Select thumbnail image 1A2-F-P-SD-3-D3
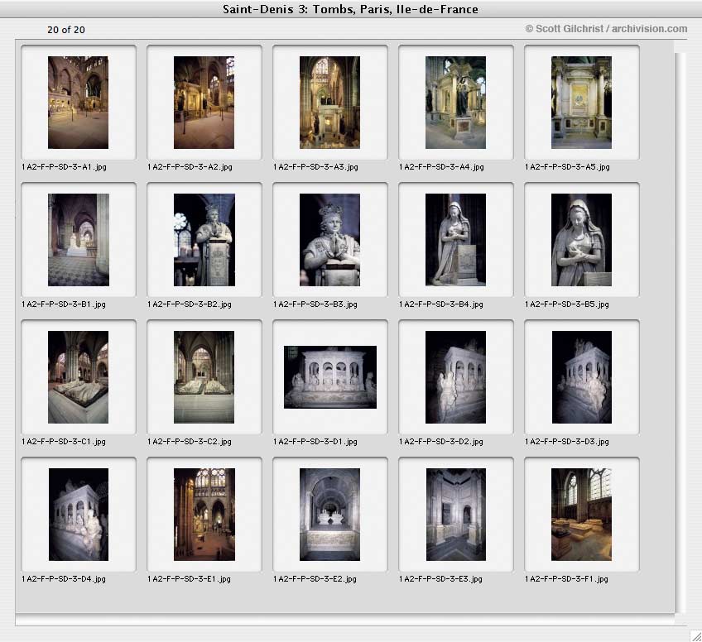Image resolution: width=702 pixels, height=642 pixels. click(x=582, y=377)
